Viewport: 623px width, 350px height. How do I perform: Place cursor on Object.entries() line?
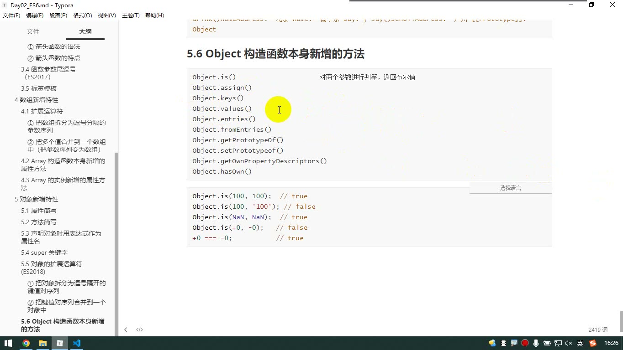click(224, 119)
